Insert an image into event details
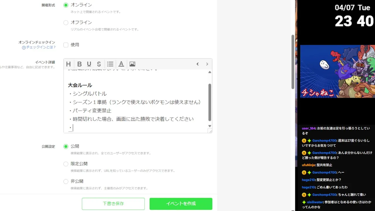375x211 pixels. pos(132,64)
